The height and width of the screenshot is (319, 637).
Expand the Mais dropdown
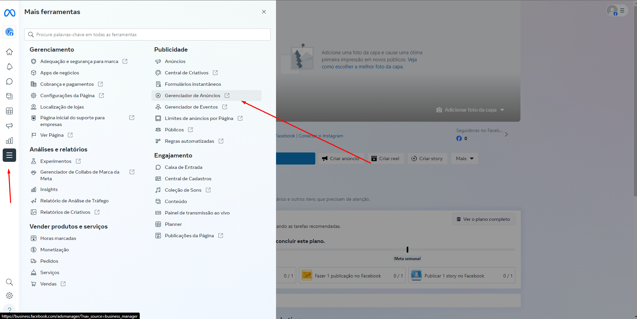pyautogui.click(x=464, y=158)
